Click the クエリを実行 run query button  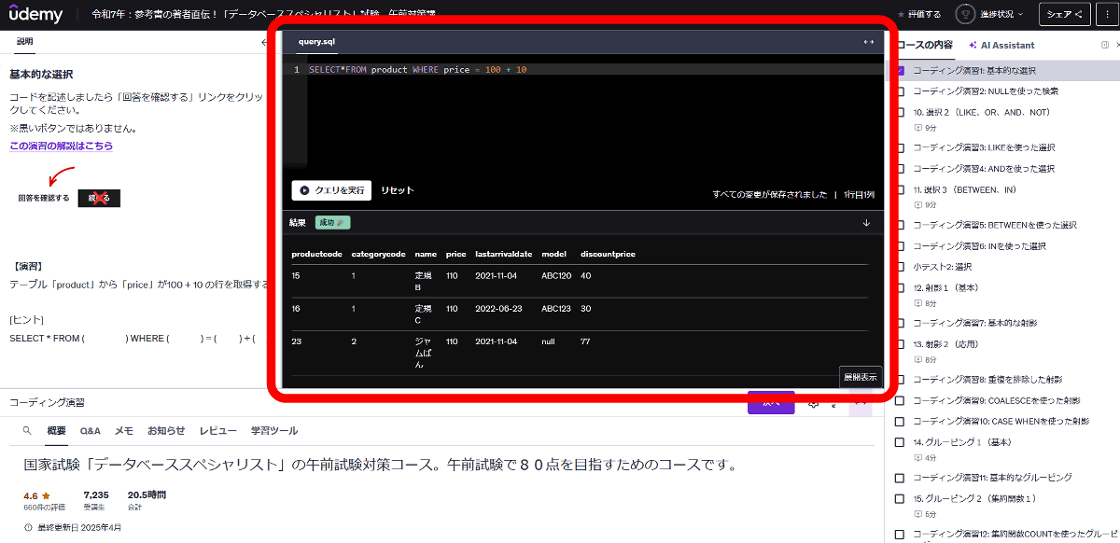pyautogui.click(x=331, y=190)
